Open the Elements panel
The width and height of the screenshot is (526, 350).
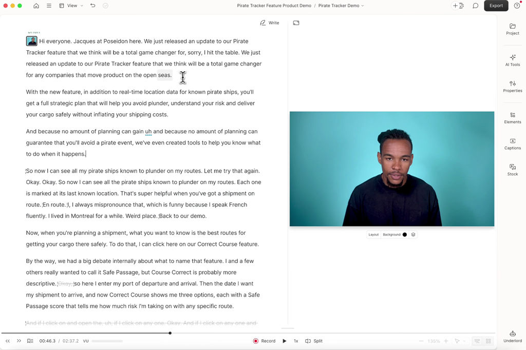click(513, 118)
